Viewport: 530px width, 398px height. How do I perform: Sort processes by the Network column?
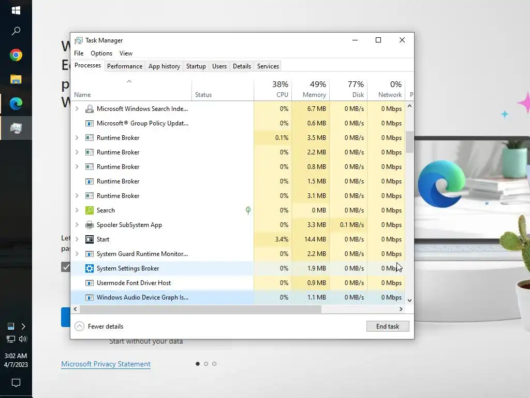tap(386, 90)
